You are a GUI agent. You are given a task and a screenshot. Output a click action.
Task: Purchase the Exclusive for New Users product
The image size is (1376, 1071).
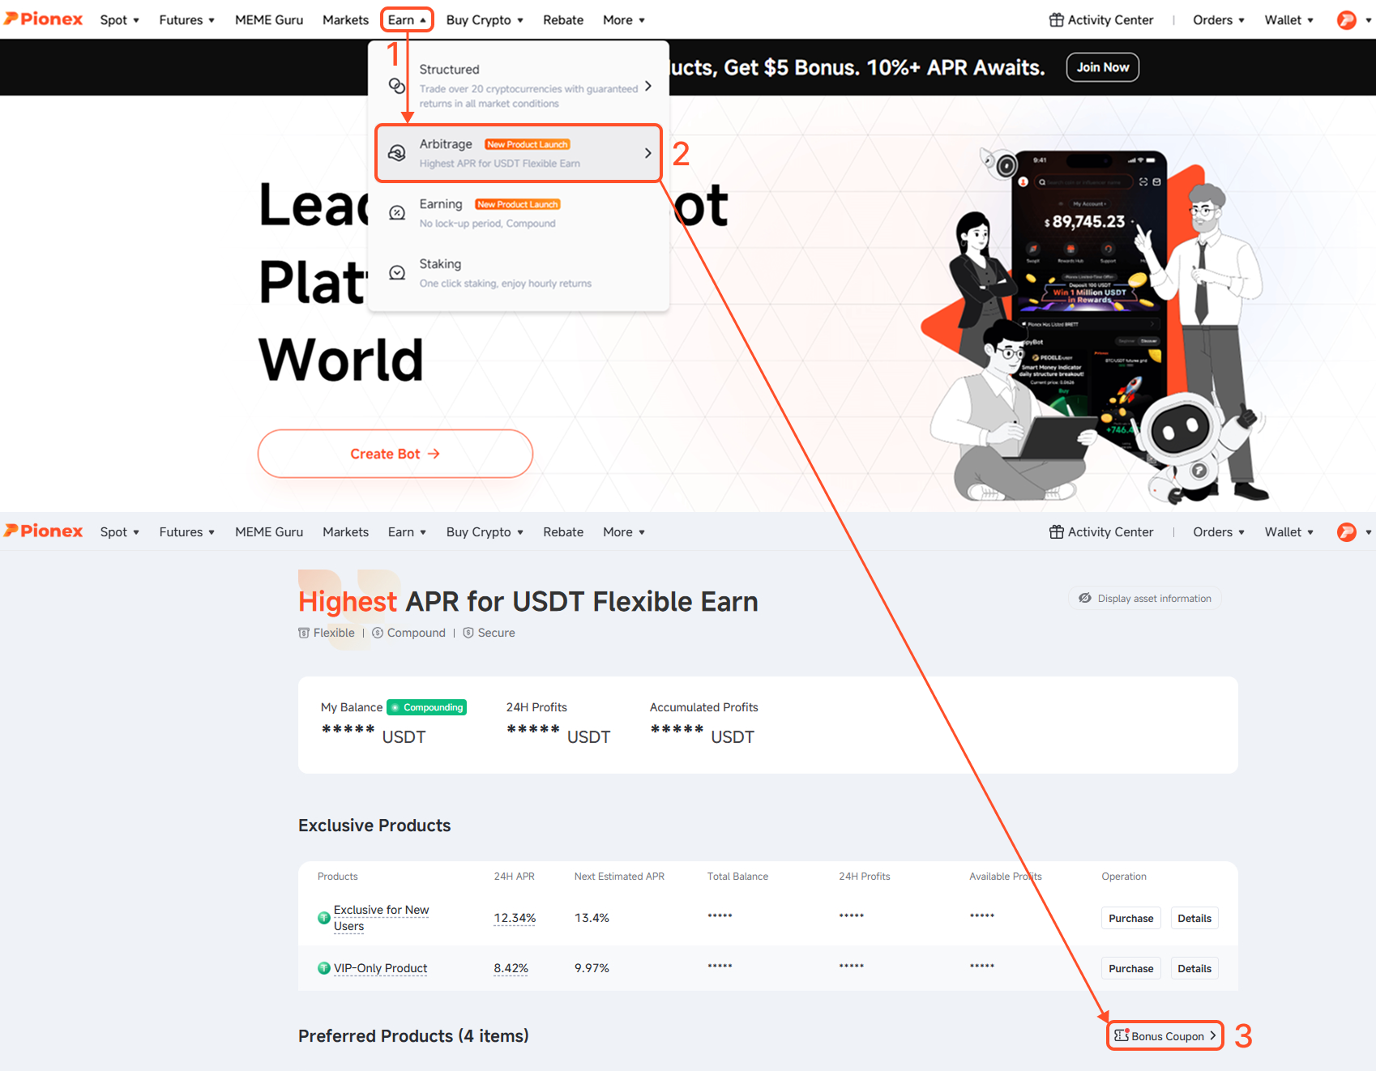[x=1130, y=918]
